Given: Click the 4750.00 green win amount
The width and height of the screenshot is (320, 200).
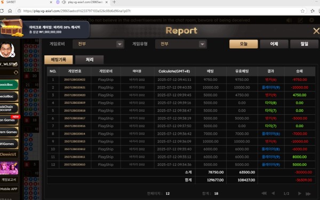Looking at the screenshot, I should click(299, 95).
